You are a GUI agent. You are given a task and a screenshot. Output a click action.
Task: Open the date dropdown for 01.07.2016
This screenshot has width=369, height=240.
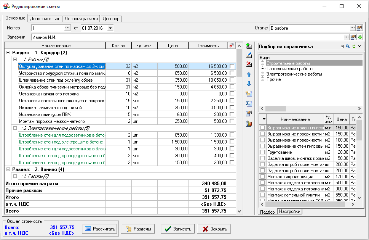point(110,28)
